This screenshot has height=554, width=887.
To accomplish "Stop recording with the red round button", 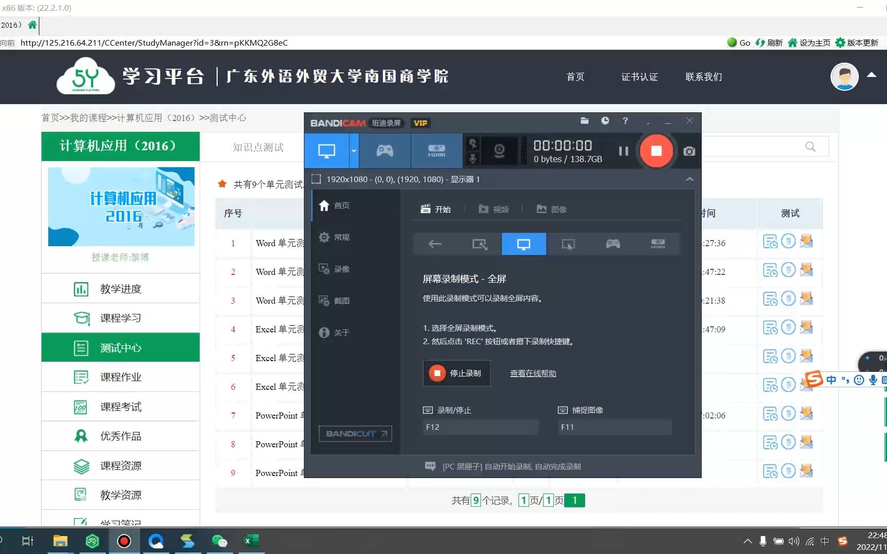I will pyautogui.click(x=656, y=151).
